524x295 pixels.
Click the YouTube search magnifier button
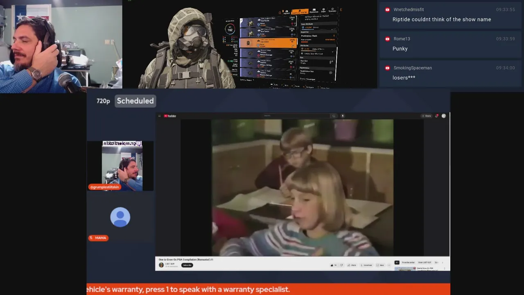point(334,116)
